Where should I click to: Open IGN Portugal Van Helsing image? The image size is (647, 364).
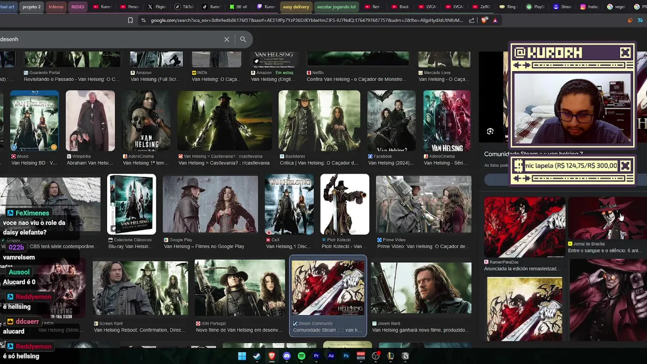click(x=240, y=288)
